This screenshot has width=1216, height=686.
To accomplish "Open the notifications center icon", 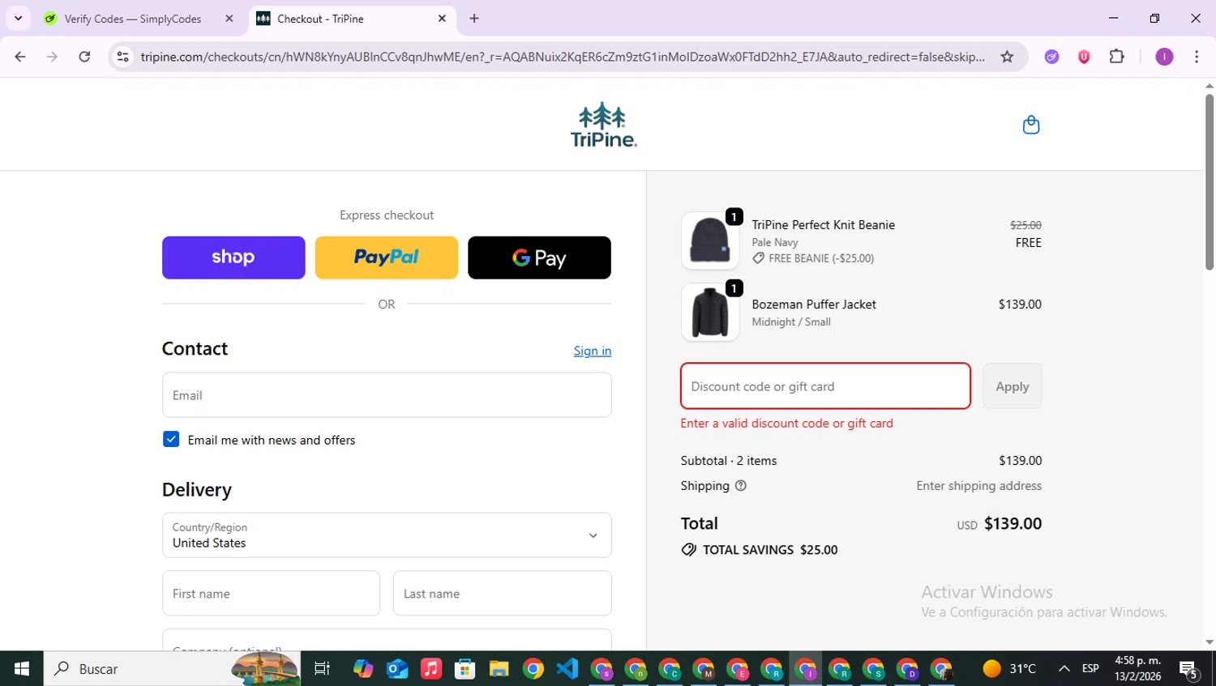I will [x=1189, y=670].
